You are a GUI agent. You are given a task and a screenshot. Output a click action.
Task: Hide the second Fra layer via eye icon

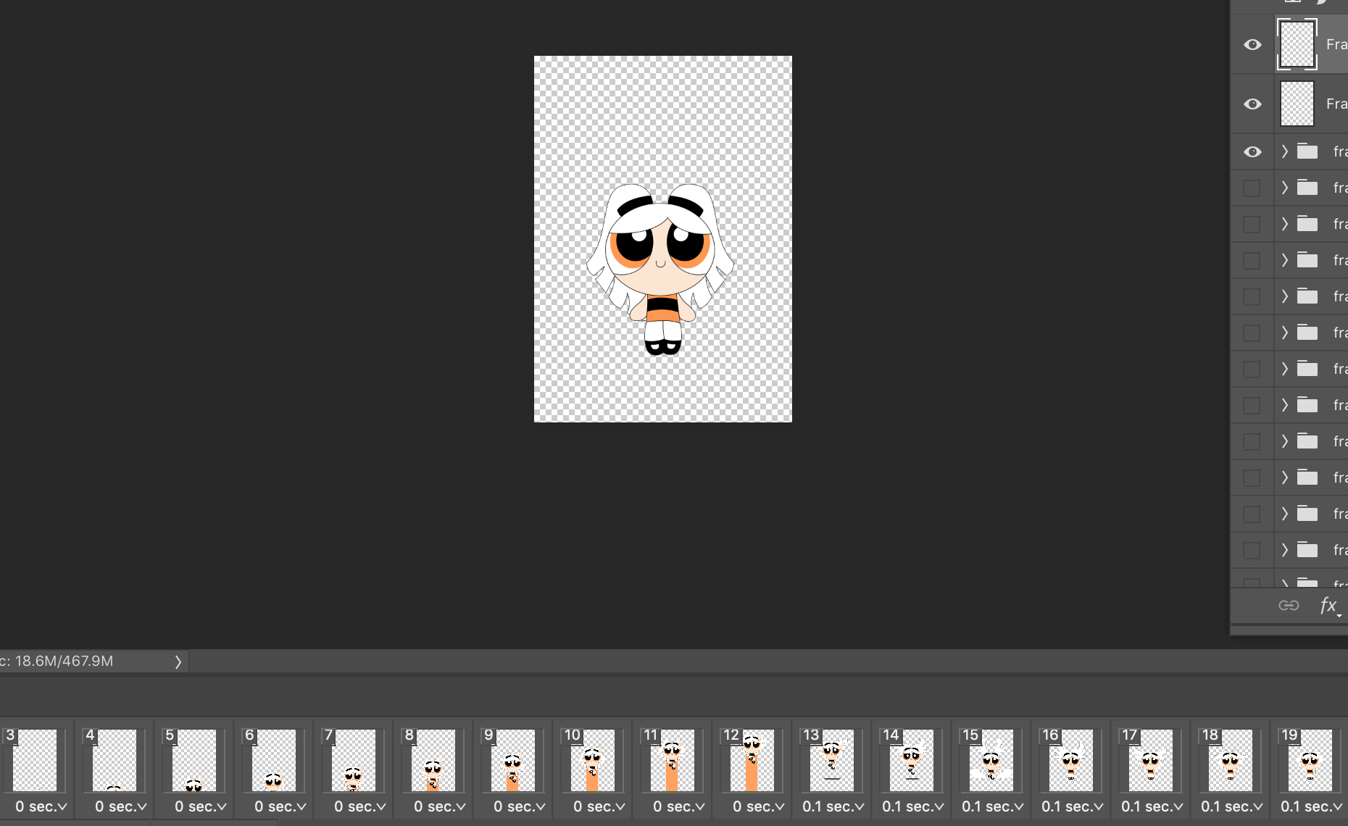click(1252, 104)
